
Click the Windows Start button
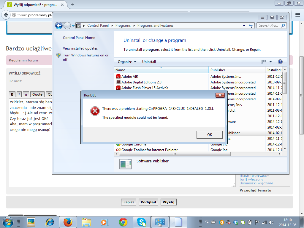[x=7, y=222]
